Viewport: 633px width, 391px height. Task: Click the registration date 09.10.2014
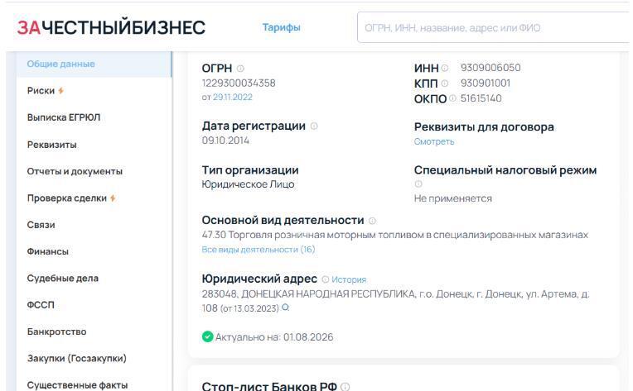(225, 141)
